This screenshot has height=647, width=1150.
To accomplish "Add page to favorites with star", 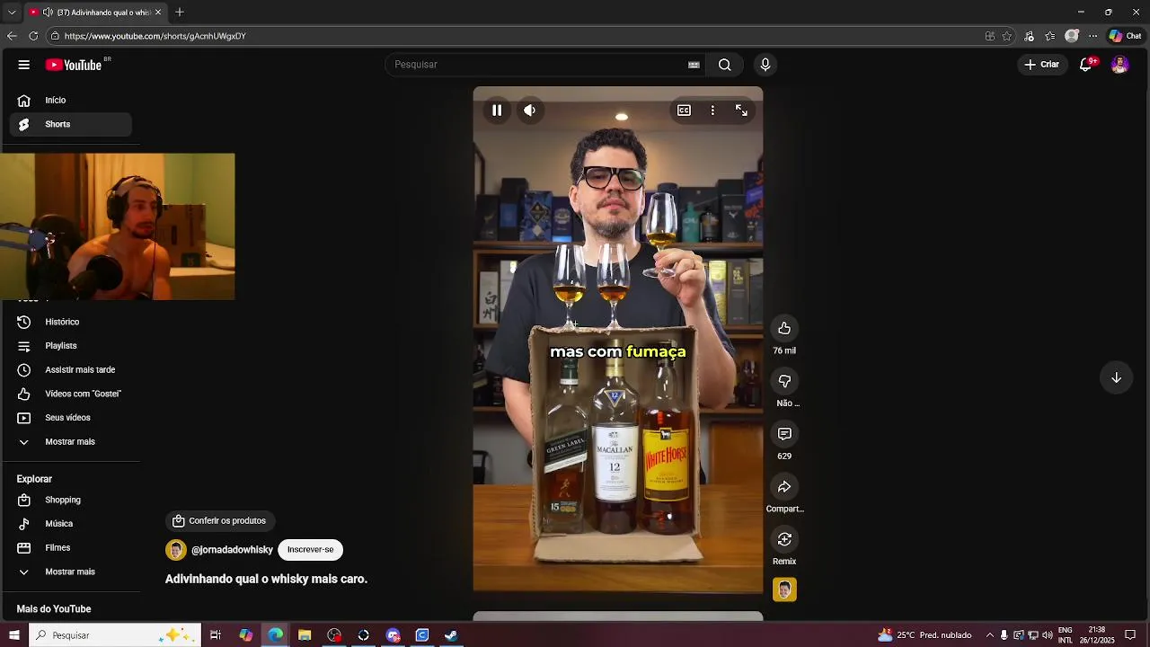I will click(1007, 36).
